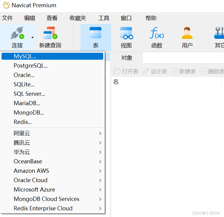Expand the OceanBase submenu
Image resolution: width=224 pixels, height=217 pixels.
pyautogui.click(x=52, y=162)
